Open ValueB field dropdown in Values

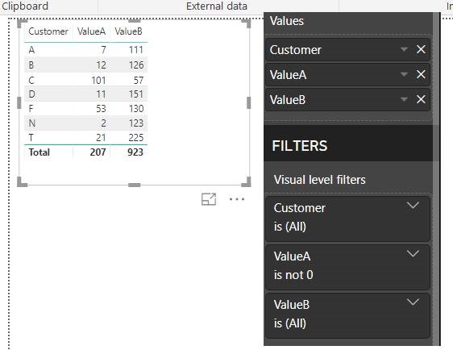coord(404,100)
